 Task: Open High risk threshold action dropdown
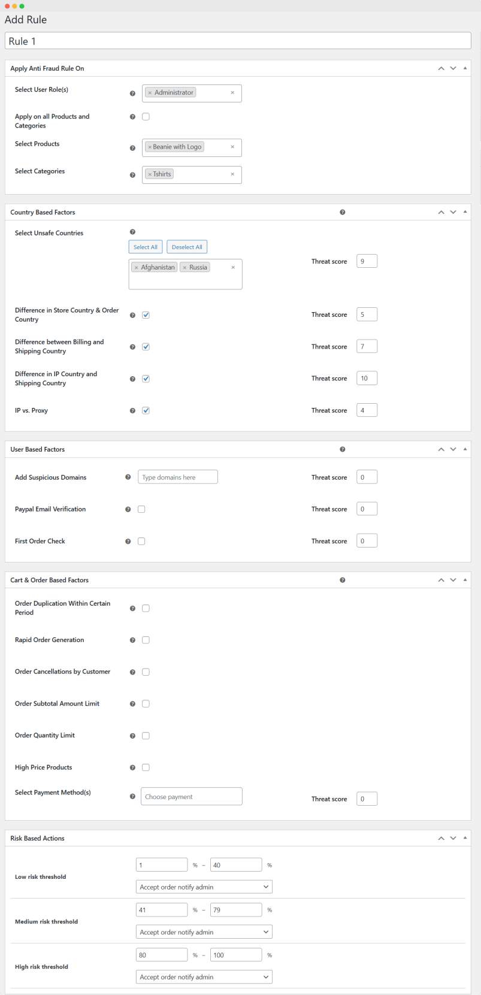point(204,977)
